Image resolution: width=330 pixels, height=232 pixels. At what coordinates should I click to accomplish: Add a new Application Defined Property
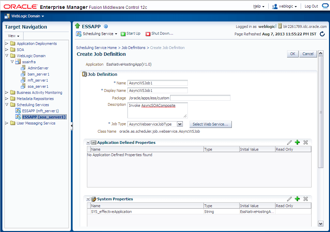pyautogui.click(x=297, y=142)
